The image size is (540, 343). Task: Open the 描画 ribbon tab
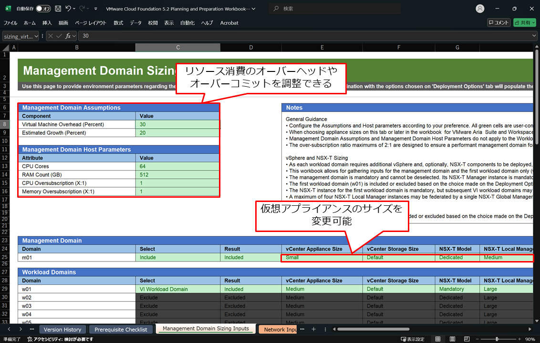tap(63, 23)
